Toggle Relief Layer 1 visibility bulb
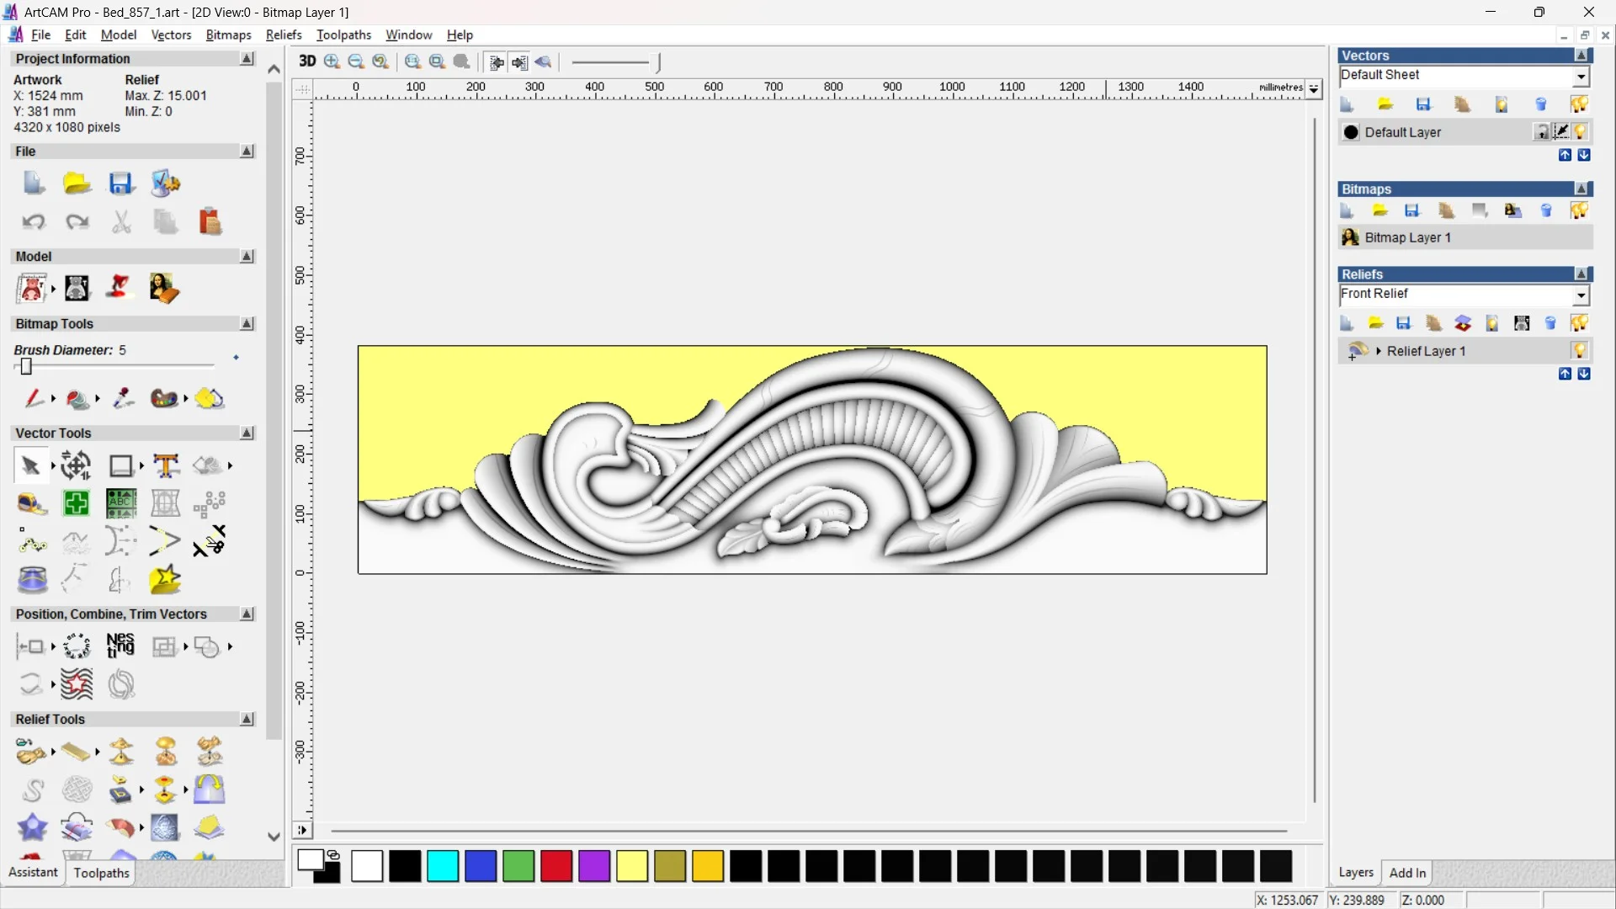 (x=1579, y=351)
